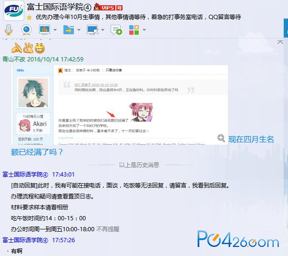Open the remote presentation monitor icon
Screen dimensions: 288x256
pos(44,30)
